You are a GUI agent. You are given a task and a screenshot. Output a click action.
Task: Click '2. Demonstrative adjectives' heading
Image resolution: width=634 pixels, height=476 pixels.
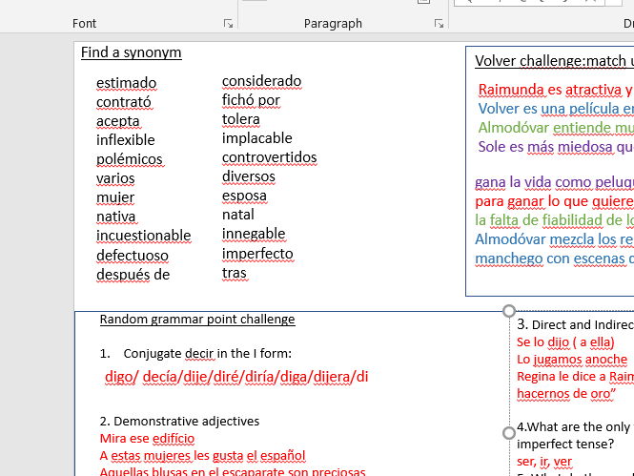coord(179,422)
